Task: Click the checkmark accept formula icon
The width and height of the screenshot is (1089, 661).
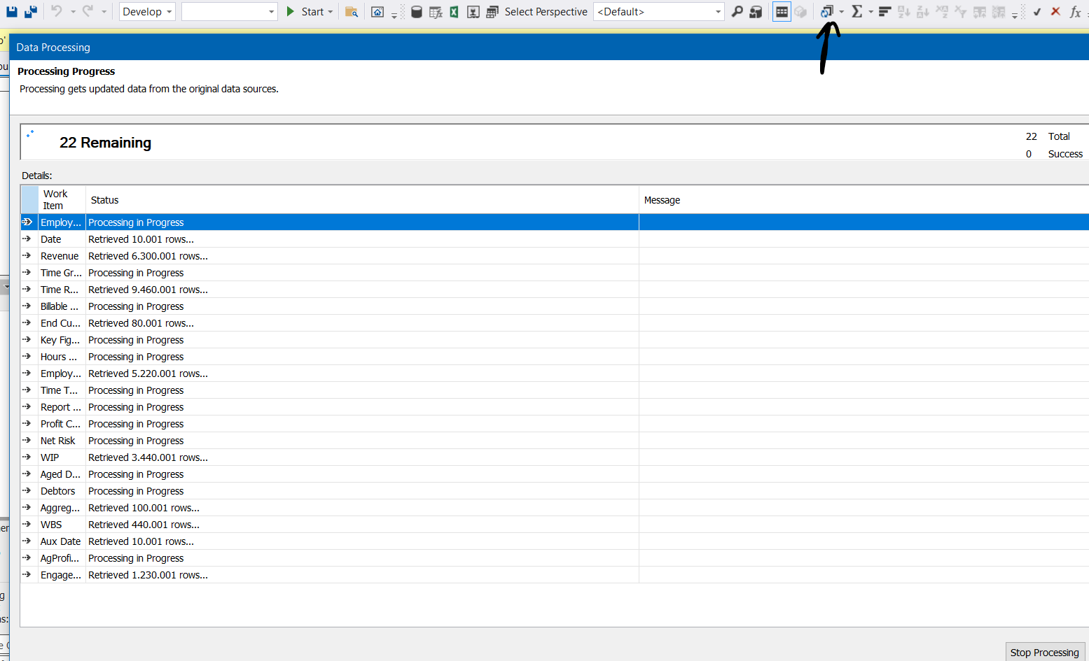Action: tap(1037, 12)
